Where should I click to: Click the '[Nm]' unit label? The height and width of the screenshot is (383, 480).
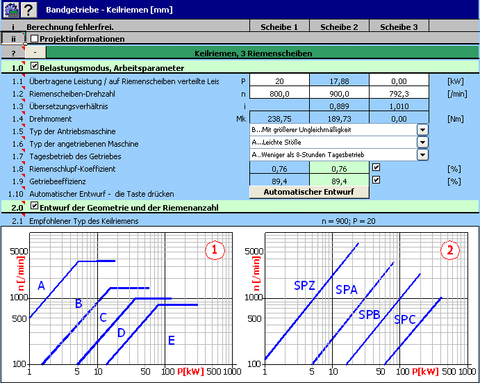pyautogui.click(x=456, y=119)
